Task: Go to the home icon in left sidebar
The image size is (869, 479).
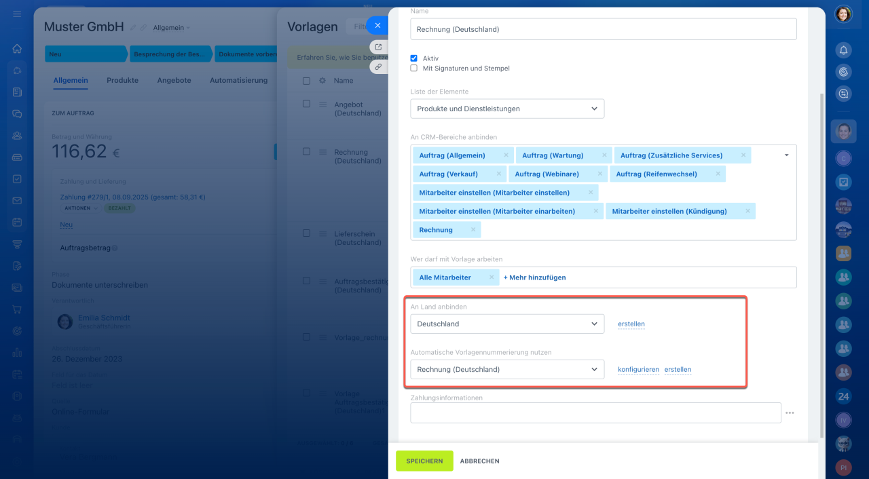Action: click(17, 49)
